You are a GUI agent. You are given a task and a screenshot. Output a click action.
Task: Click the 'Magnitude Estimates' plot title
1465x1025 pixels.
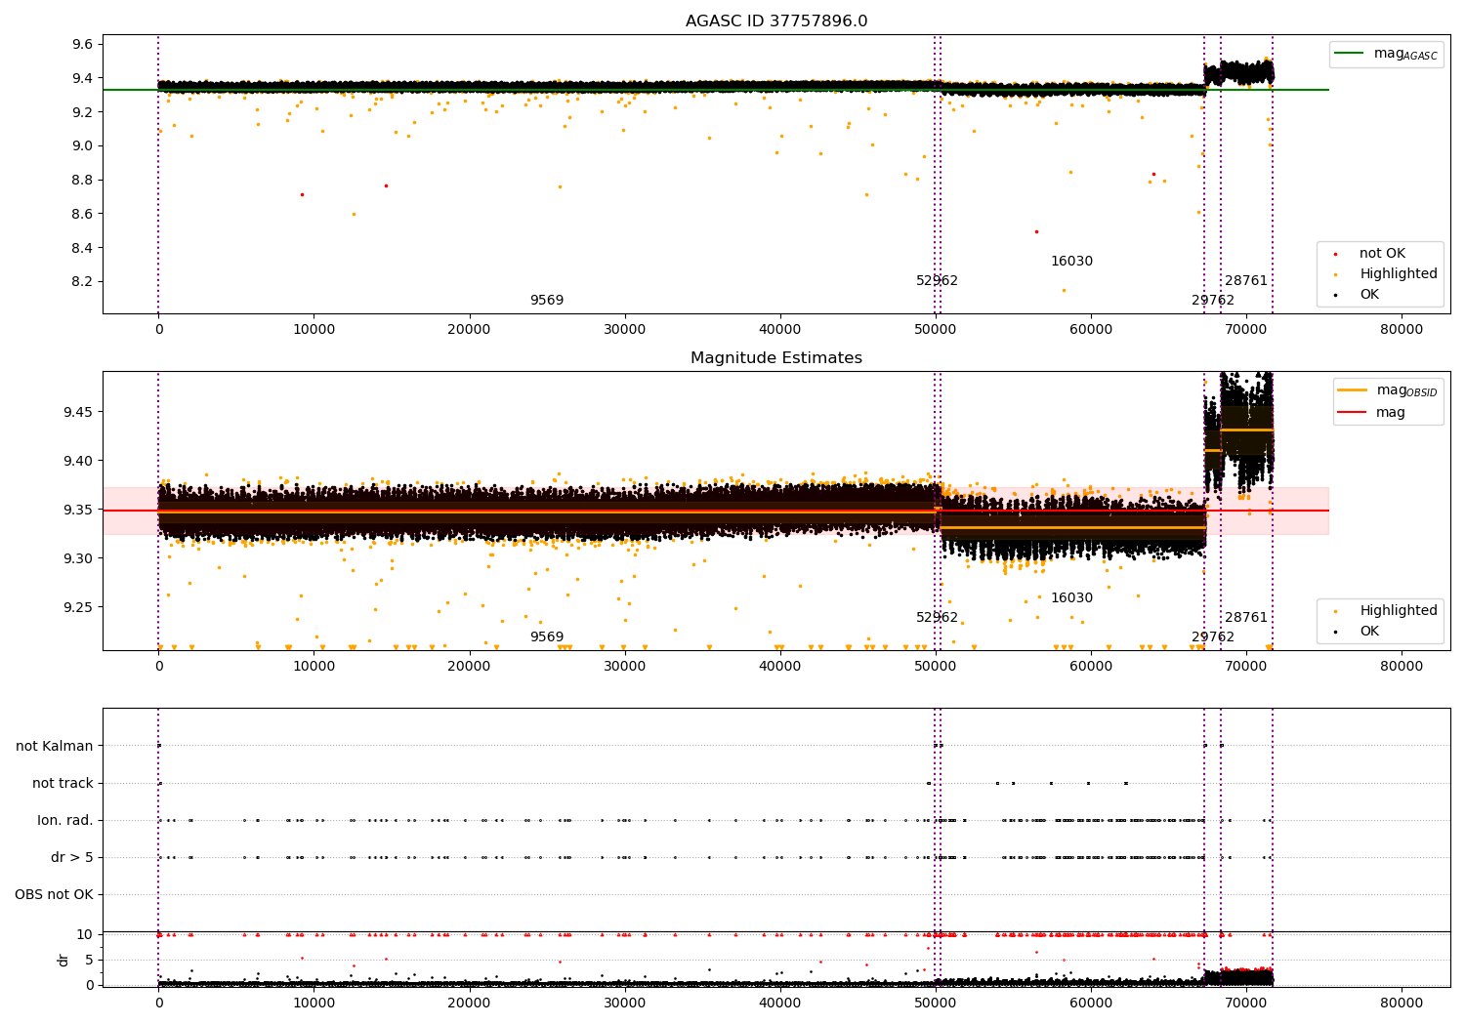point(776,358)
